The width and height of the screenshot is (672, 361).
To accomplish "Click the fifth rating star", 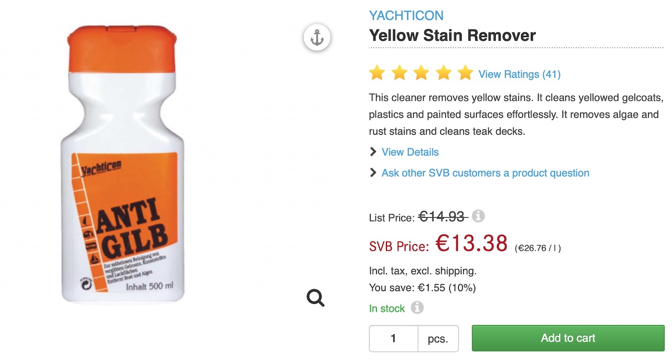I will coord(465,73).
